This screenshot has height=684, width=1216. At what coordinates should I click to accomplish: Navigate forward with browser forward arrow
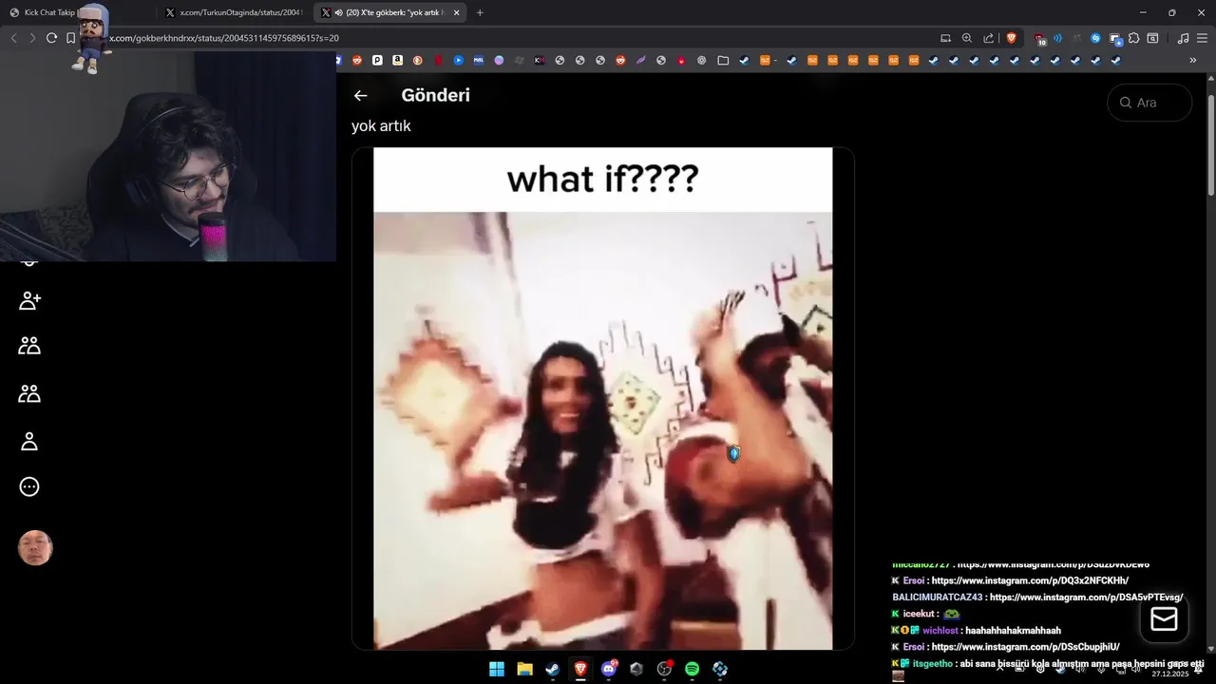[32, 38]
